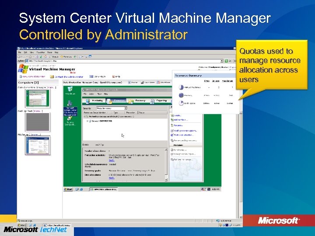
Task: Click the details pane scroll-up arrow
Action: pos(166,149)
